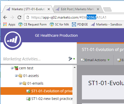
Task: Click the 01-emails folder icon
Action: (x=24, y=83)
